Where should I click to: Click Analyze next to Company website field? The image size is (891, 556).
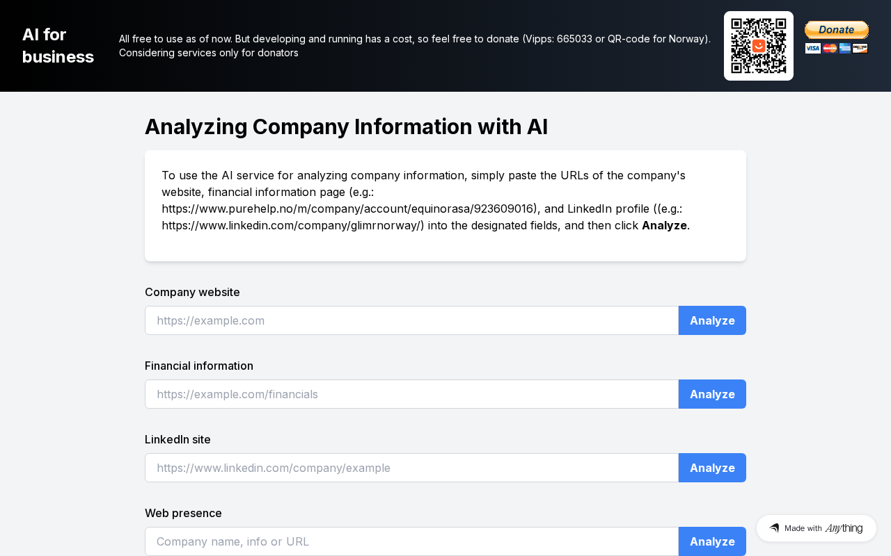tap(712, 320)
